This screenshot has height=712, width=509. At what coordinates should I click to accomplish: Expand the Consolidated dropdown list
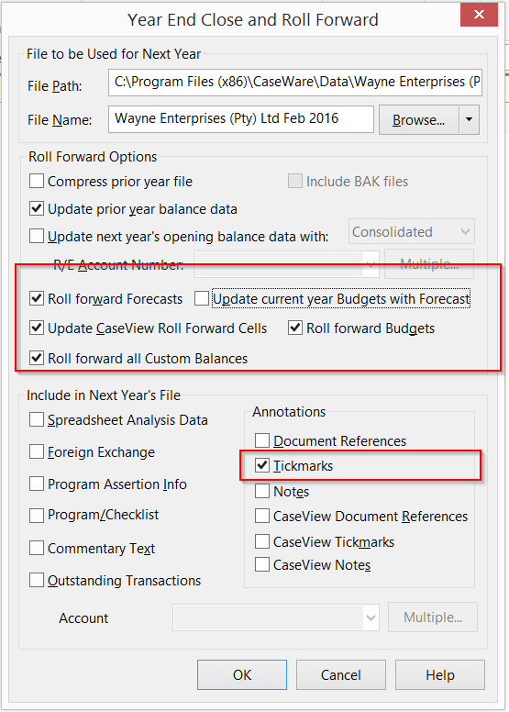[x=412, y=231]
